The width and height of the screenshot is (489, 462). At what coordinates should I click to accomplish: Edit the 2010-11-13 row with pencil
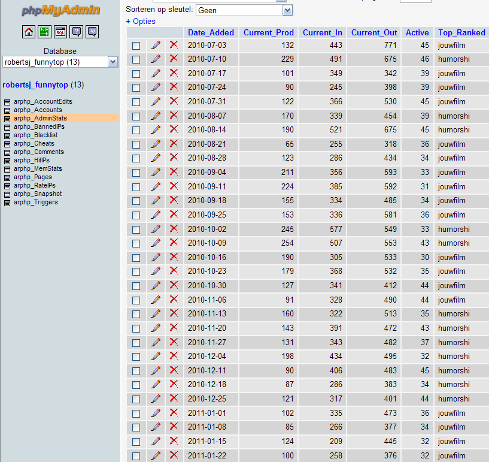[156, 314]
